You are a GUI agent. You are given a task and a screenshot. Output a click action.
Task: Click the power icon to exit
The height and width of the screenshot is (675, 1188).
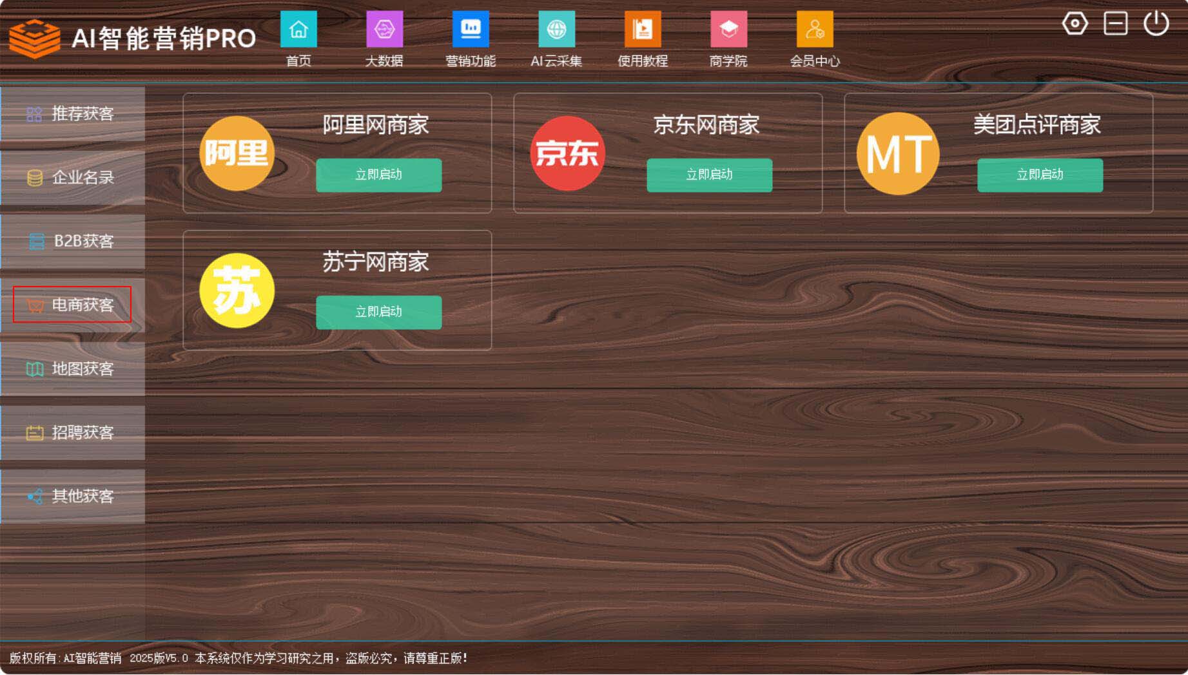(x=1156, y=24)
